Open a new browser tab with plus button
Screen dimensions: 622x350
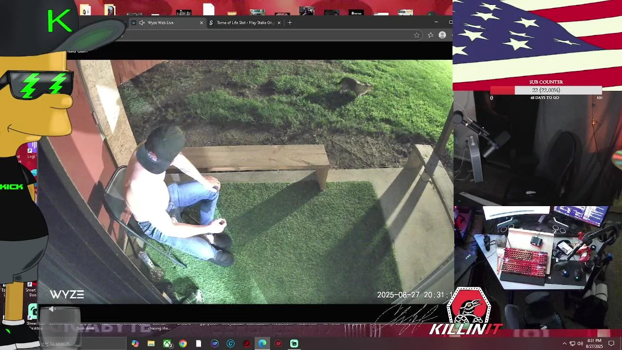click(290, 22)
